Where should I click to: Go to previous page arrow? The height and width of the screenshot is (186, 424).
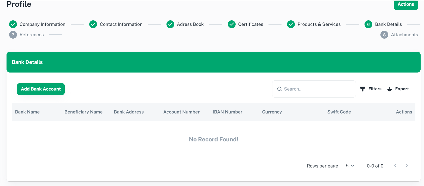[396, 166]
